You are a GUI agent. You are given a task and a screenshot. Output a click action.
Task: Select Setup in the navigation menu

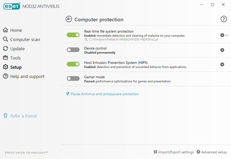[15, 67]
